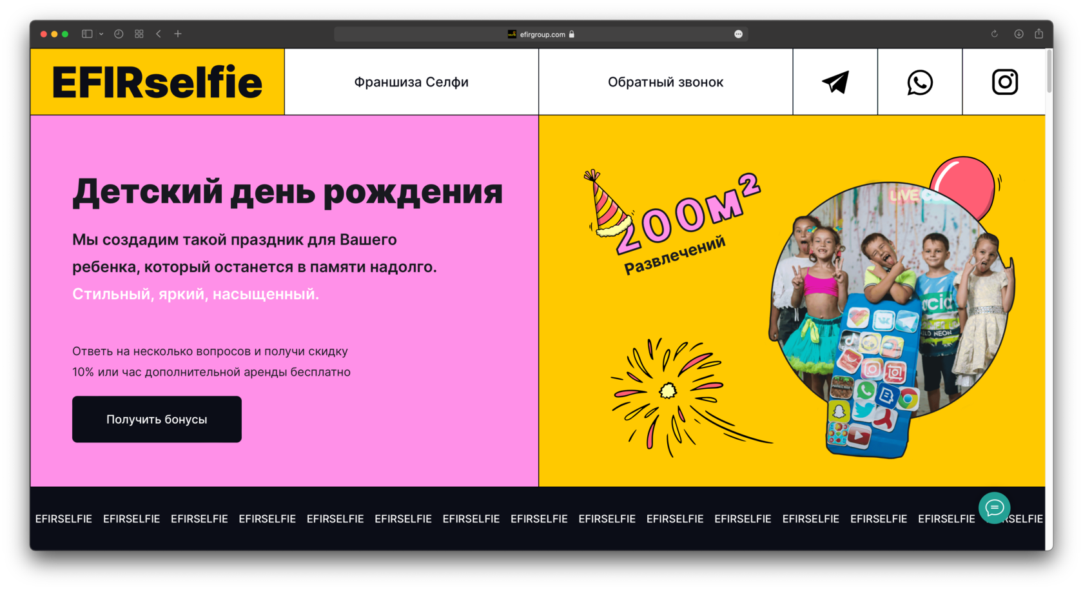Minimize the Safari window

point(54,34)
